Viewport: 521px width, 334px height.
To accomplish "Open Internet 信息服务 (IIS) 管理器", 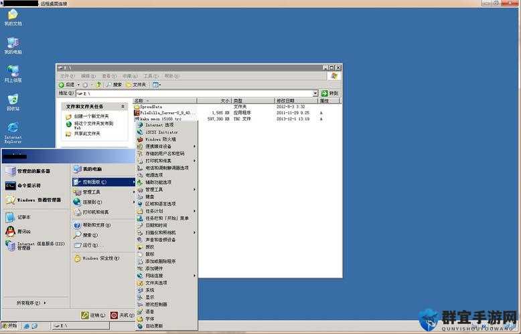I will [x=35, y=246].
